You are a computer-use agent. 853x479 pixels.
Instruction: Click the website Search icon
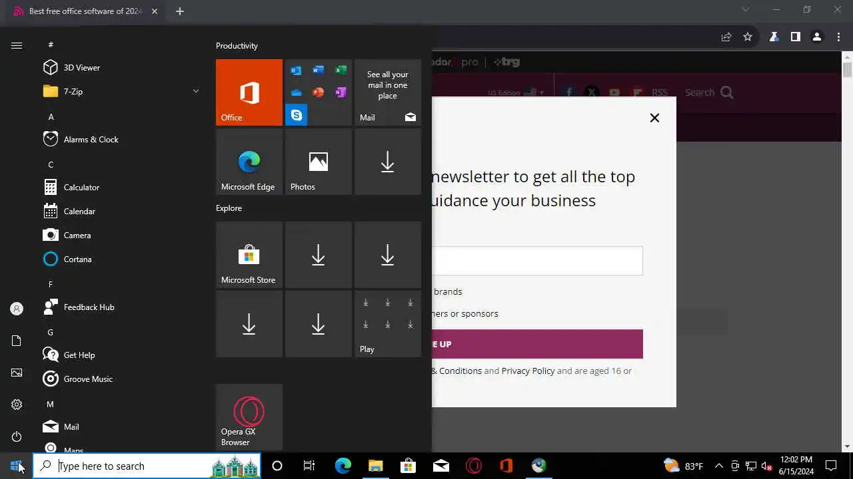click(727, 92)
